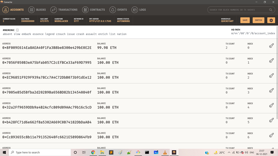The width and height of the screenshot is (278, 156).
Task: Switch to the Blocks tab
Action: (37, 10)
